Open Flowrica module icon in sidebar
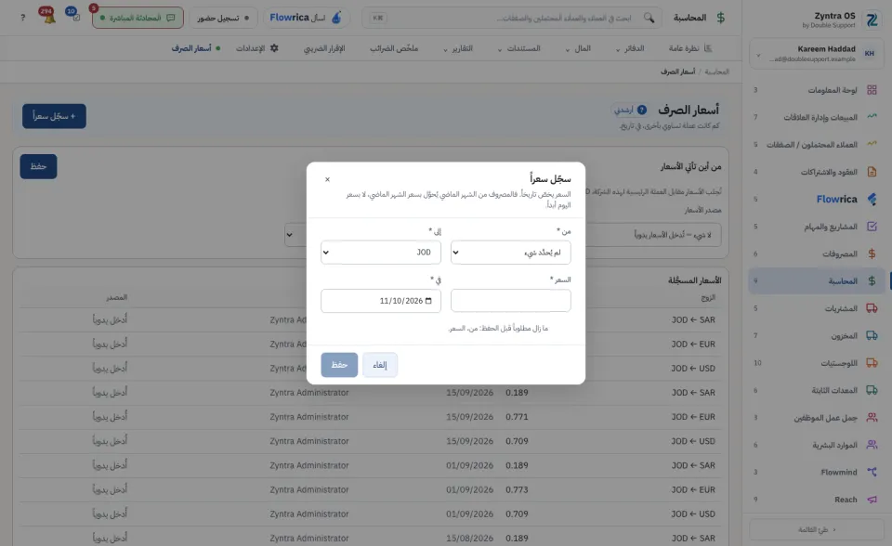The height and width of the screenshot is (546, 892). (872, 199)
